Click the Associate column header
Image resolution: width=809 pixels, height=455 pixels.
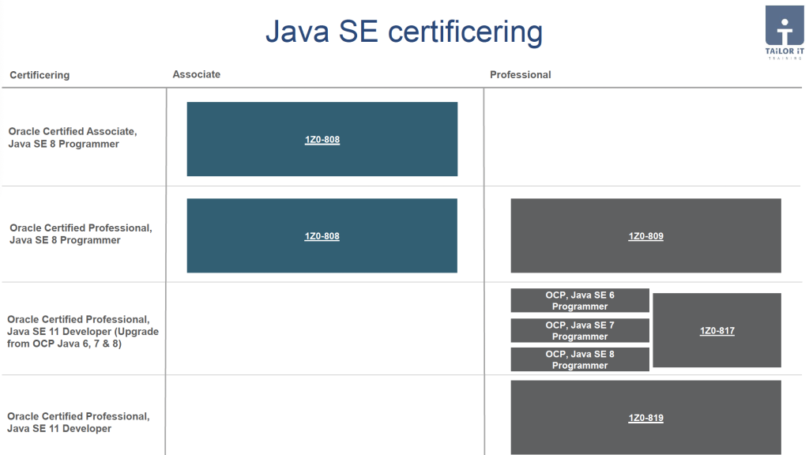pos(197,74)
